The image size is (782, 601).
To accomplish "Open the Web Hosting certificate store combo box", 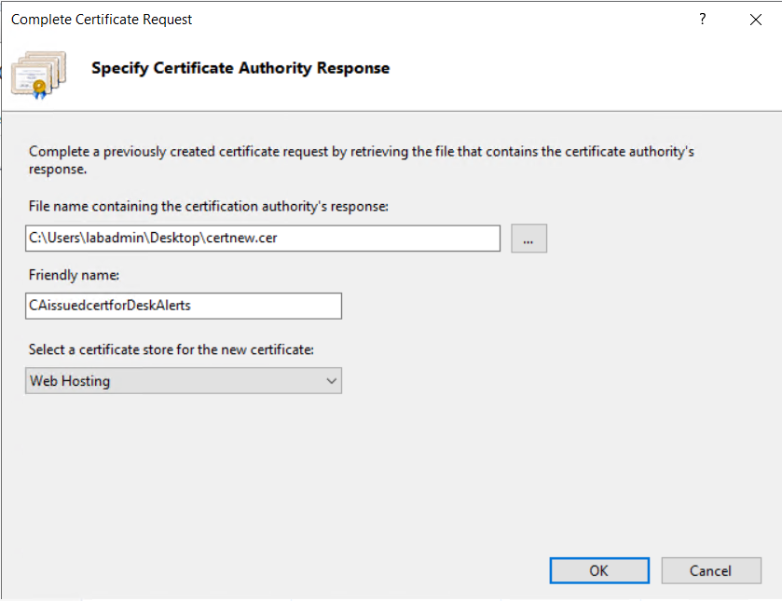I will click(177, 380).
